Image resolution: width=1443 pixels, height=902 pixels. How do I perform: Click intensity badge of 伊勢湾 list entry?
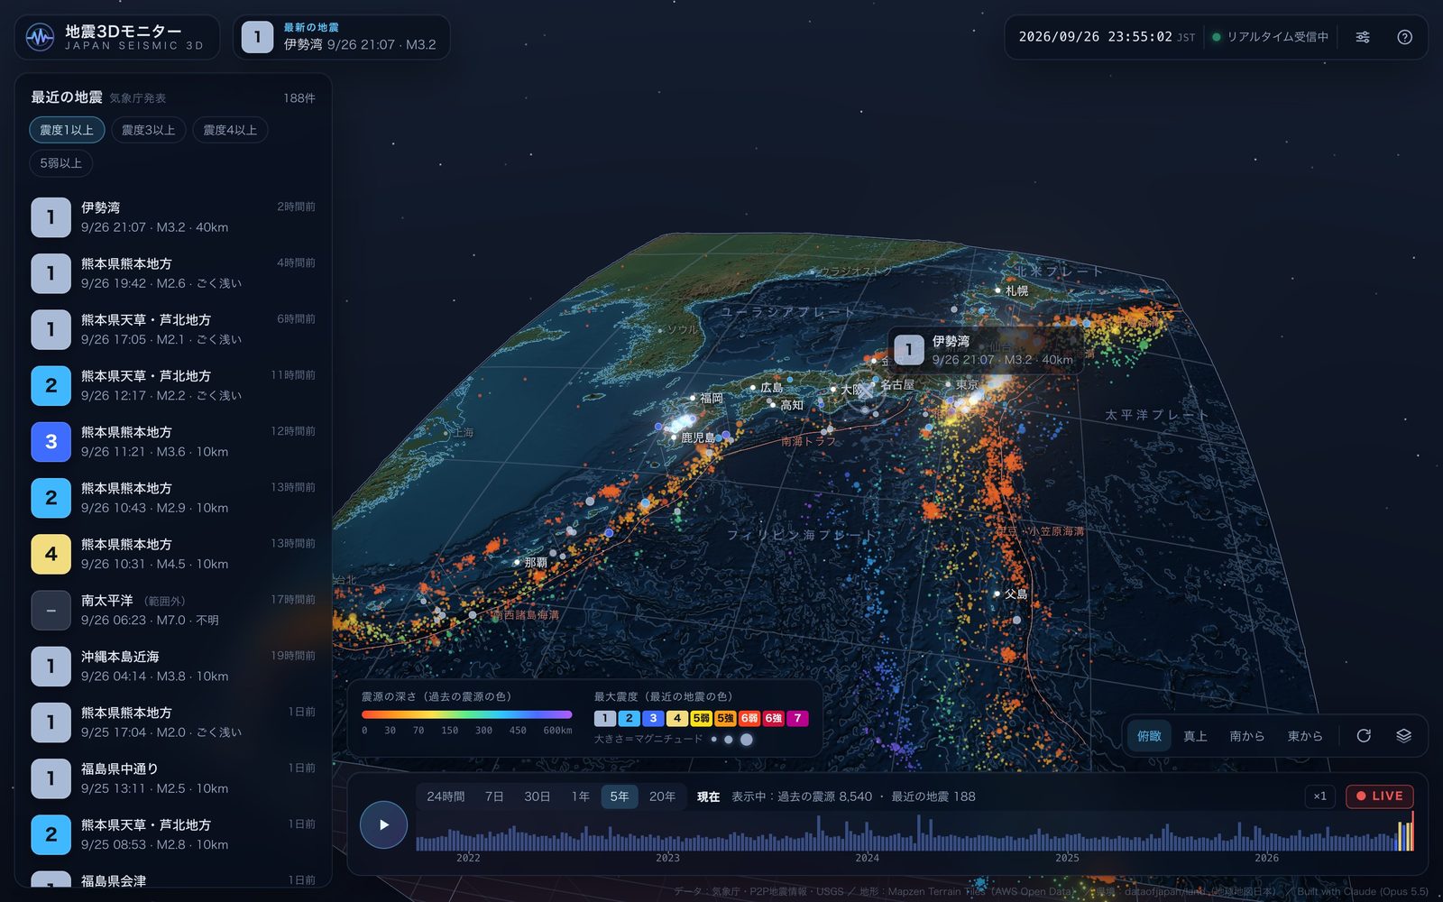tap(51, 217)
